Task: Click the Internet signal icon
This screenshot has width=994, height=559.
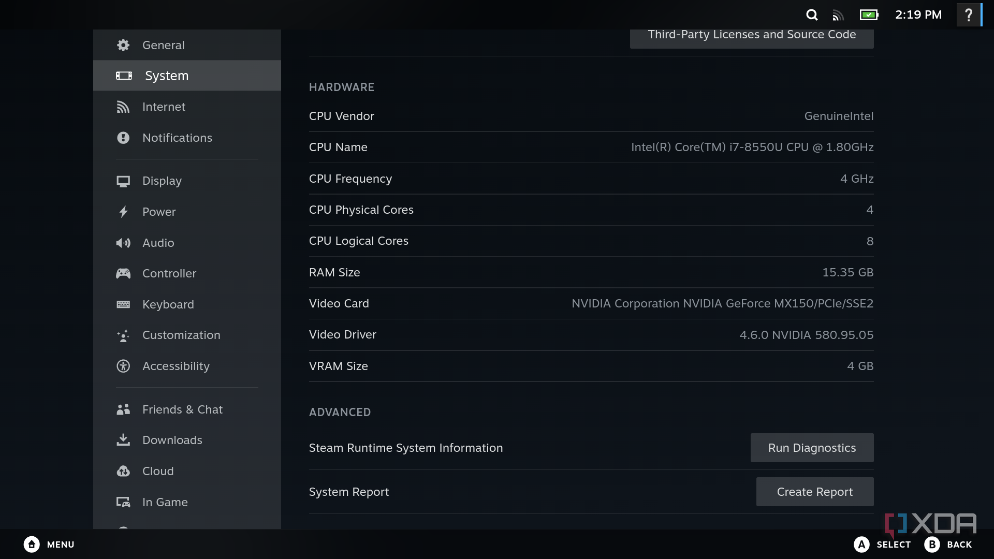Action: 123,107
